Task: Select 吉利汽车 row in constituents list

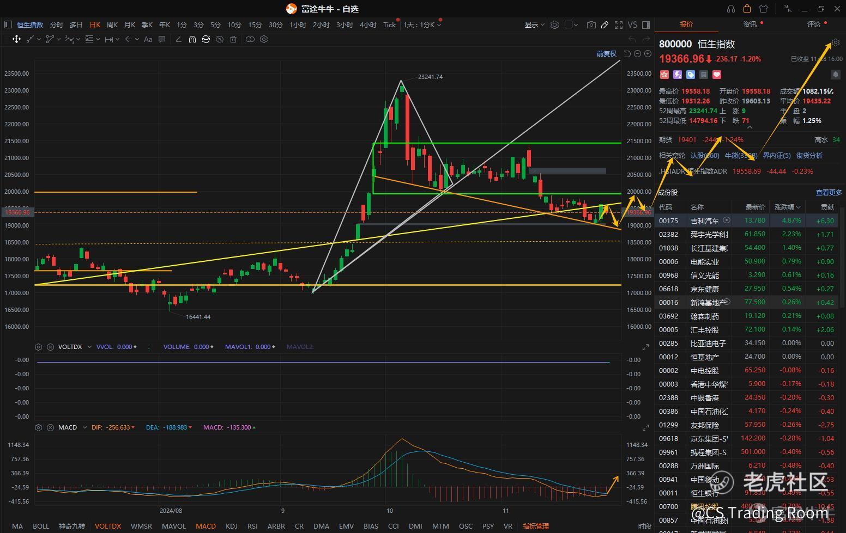Action: [704, 220]
